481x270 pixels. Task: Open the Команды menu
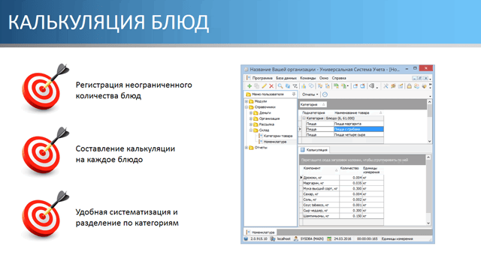tap(307, 78)
